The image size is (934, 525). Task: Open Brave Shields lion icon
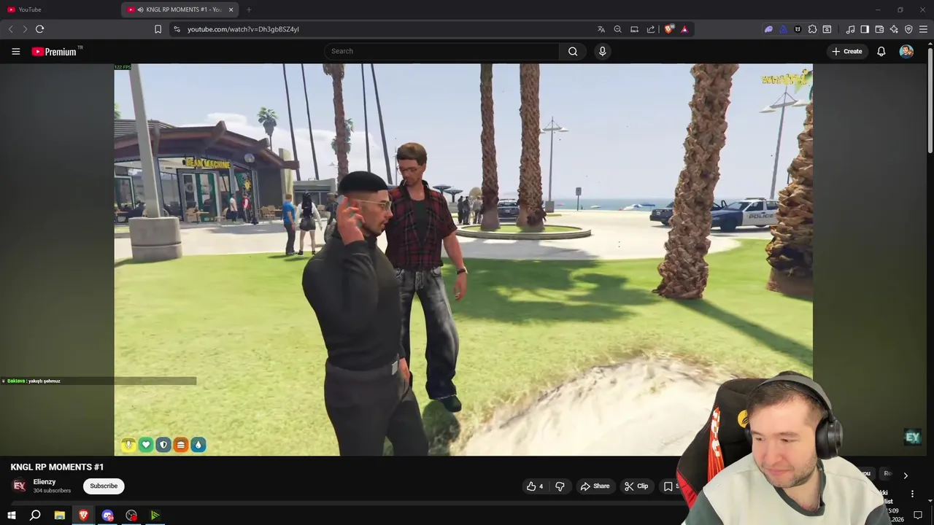click(668, 29)
